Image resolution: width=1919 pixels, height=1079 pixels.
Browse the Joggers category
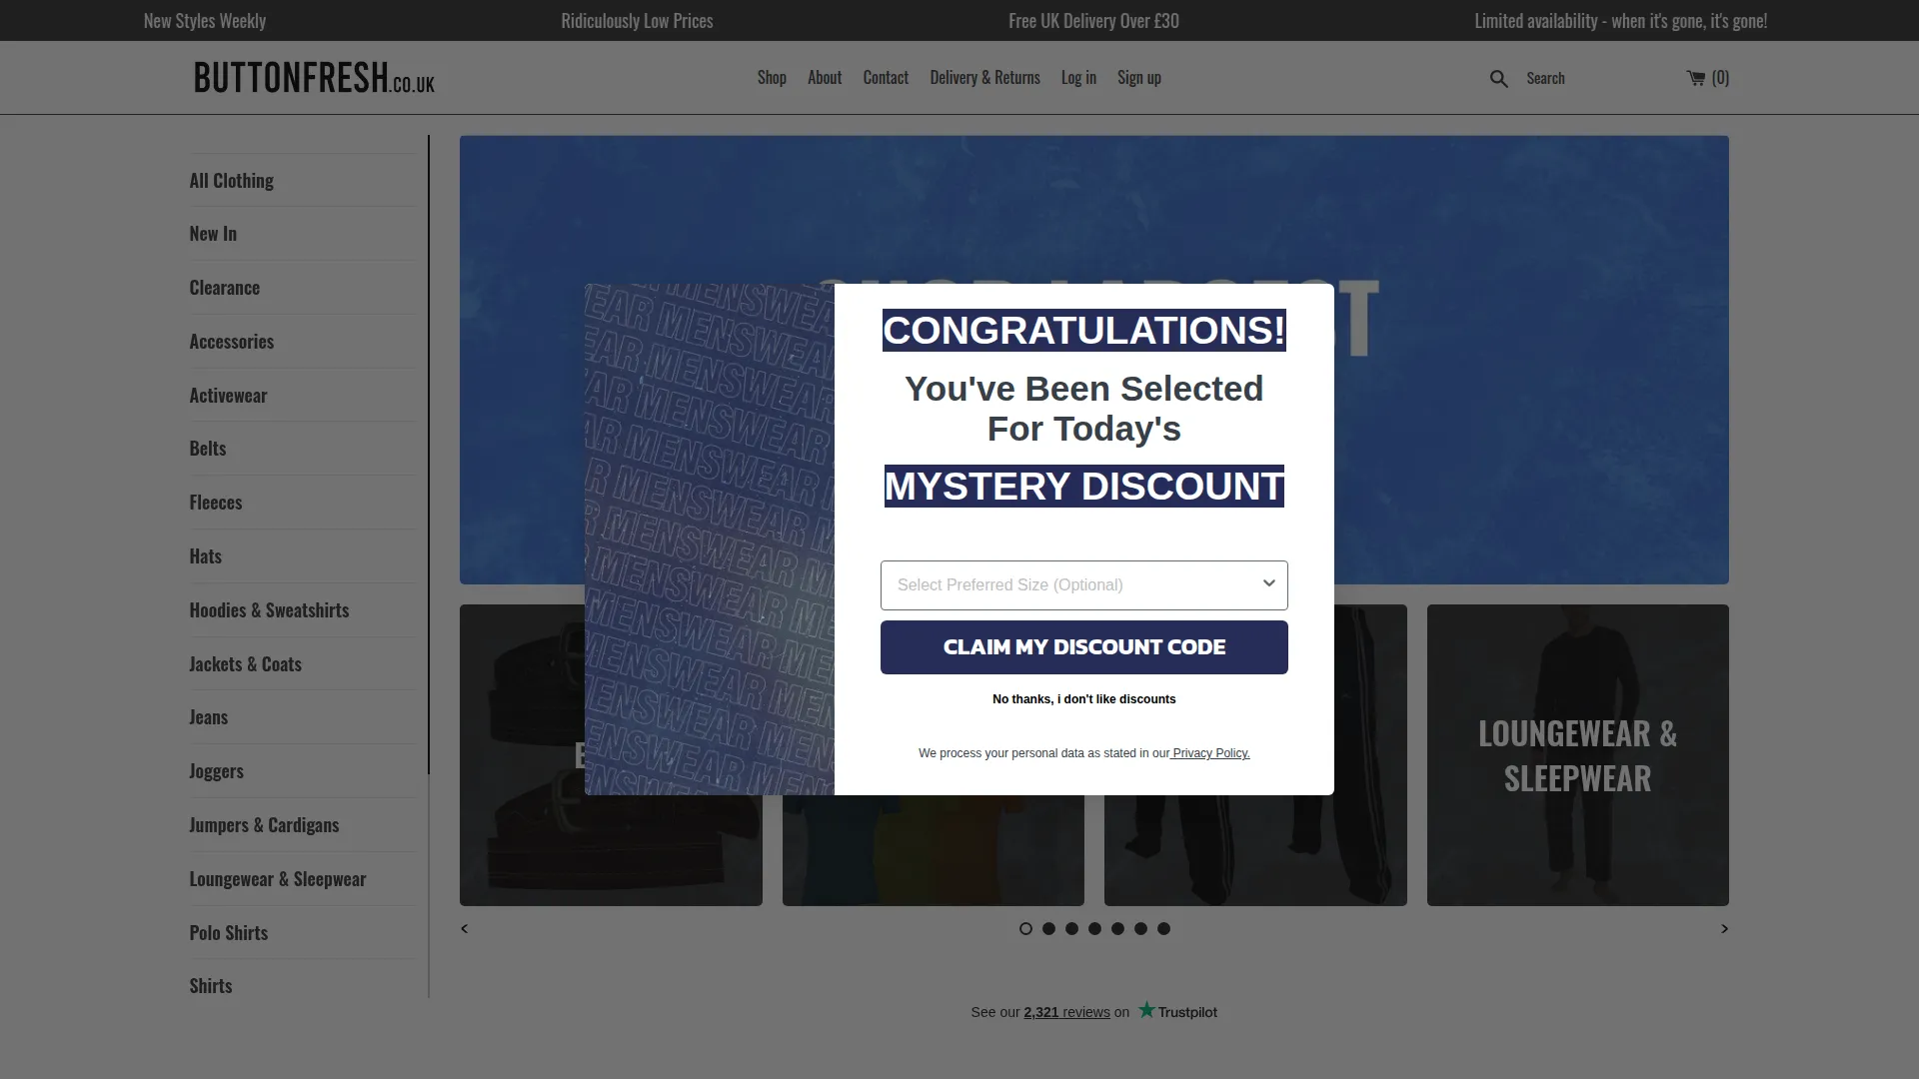216,771
